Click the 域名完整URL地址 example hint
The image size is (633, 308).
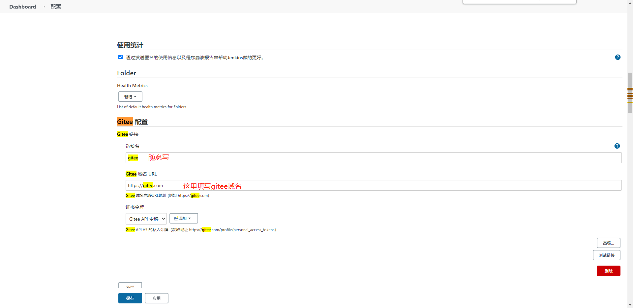(167, 196)
